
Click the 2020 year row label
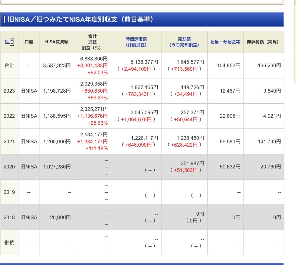[9, 167]
